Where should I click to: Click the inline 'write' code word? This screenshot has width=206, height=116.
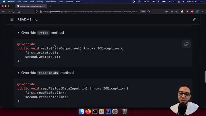pyautogui.click(x=43, y=33)
